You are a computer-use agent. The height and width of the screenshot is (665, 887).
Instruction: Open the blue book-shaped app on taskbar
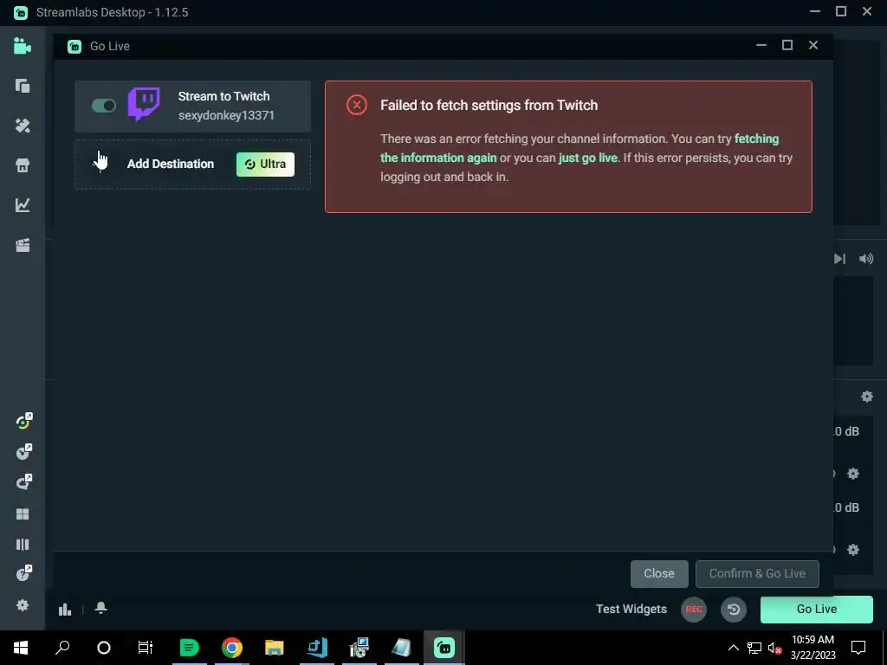click(317, 648)
